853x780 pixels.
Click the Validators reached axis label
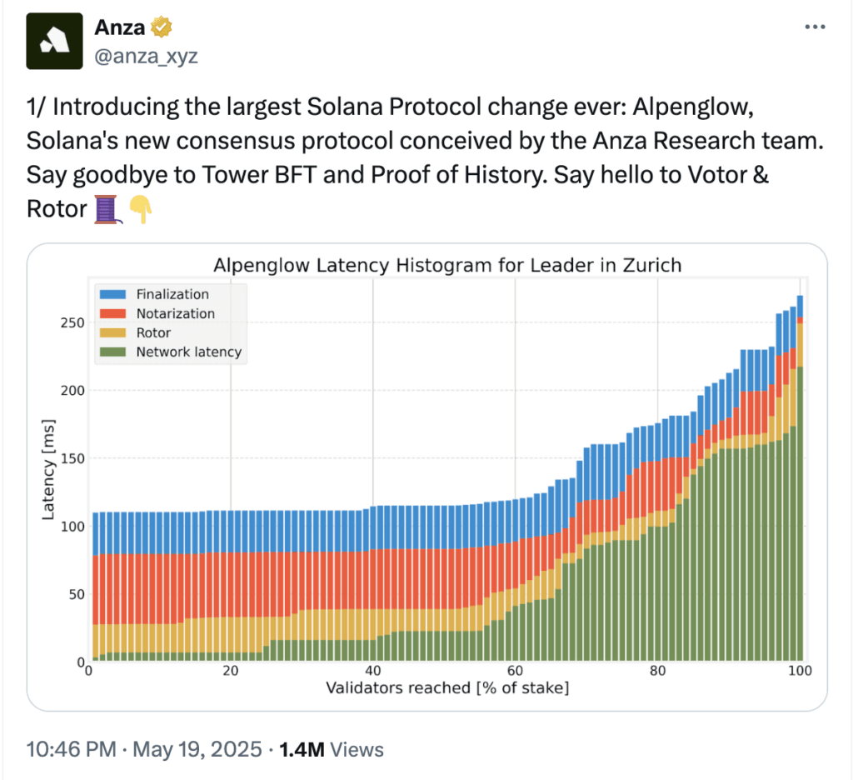pyautogui.click(x=446, y=688)
